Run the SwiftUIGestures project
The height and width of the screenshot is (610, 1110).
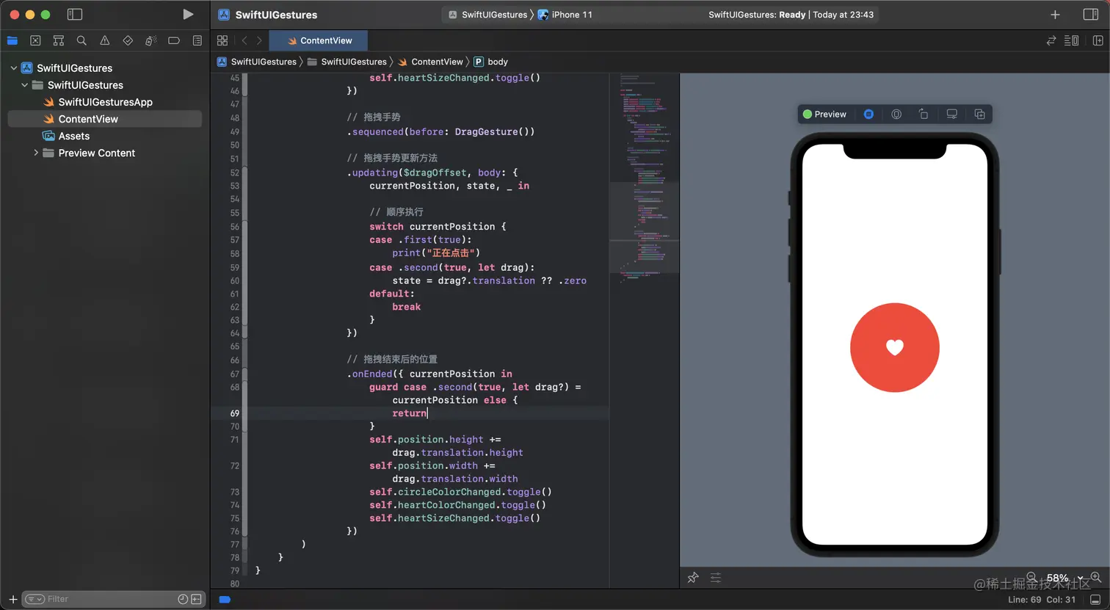click(x=188, y=15)
